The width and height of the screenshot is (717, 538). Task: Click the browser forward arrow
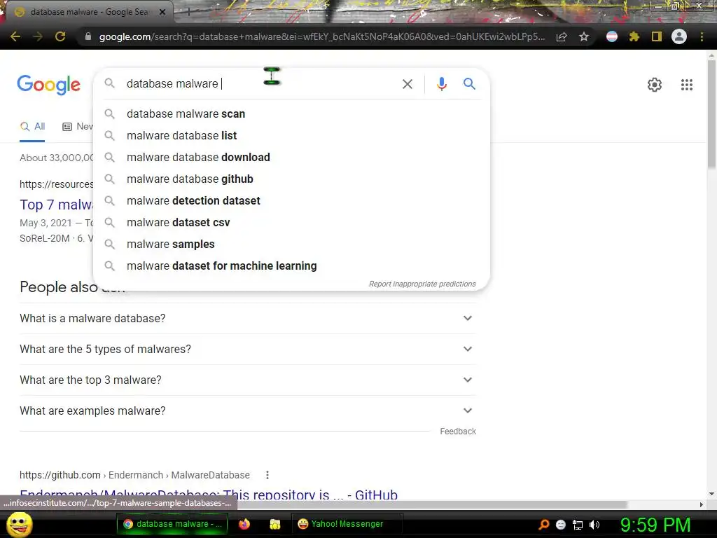38,36
